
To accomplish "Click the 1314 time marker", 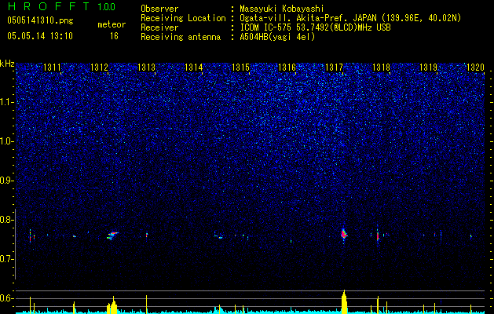I will [x=193, y=68].
